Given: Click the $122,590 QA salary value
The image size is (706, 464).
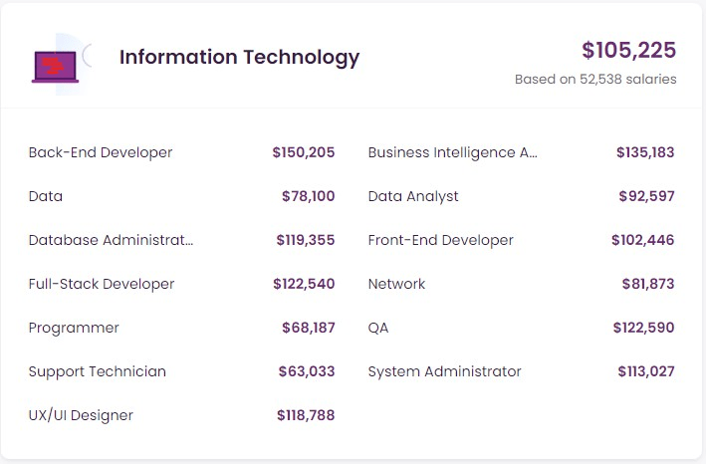Looking at the screenshot, I should tap(644, 328).
